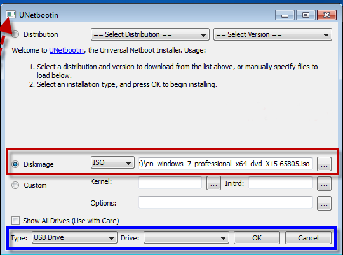
Task: Select the Distribution radio button
Action: [x=15, y=34]
